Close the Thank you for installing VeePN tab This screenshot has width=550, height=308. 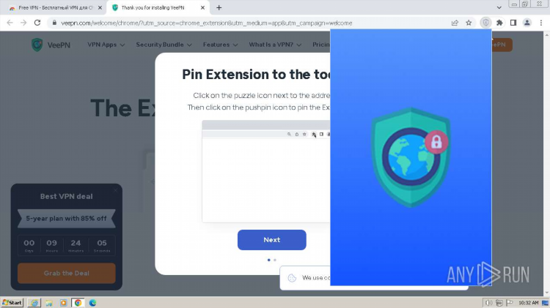pos(202,8)
